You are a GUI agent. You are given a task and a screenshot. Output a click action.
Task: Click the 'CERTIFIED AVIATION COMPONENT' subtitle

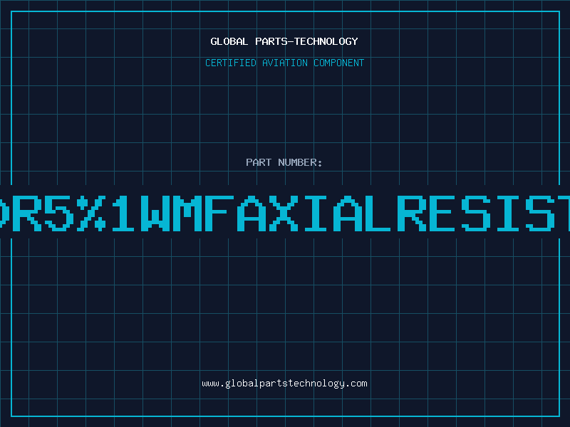pyautogui.click(x=284, y=63)
